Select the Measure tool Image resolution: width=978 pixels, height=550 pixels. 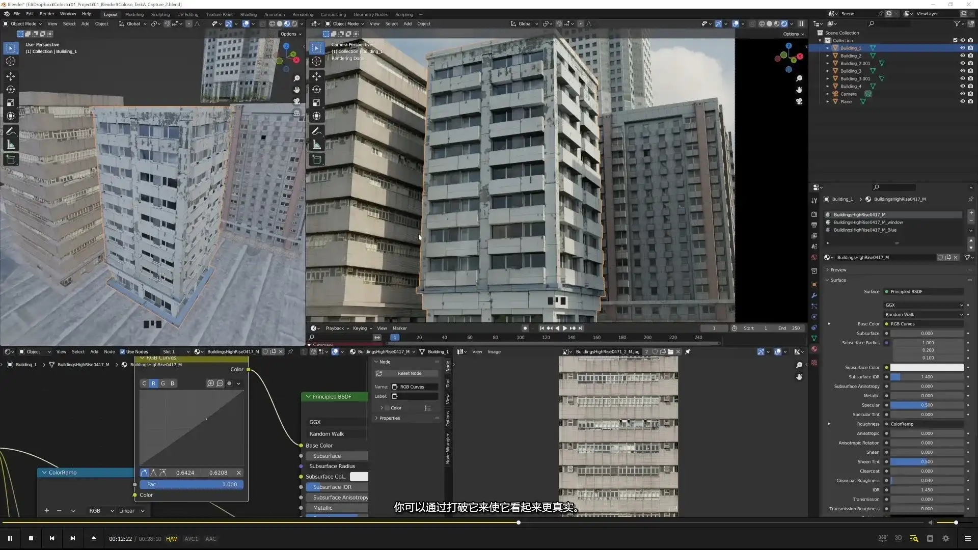[10, 144]
